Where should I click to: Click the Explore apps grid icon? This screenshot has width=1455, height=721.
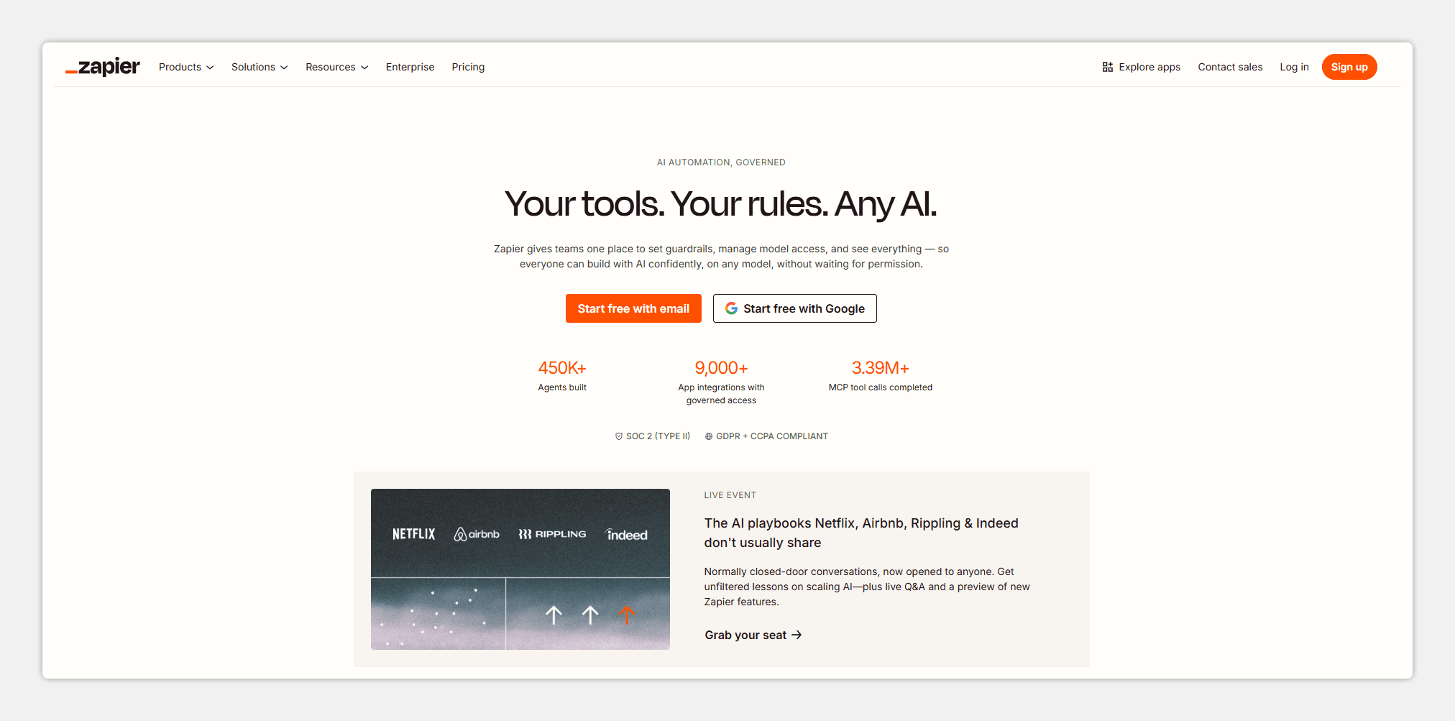coord(1108,67)
